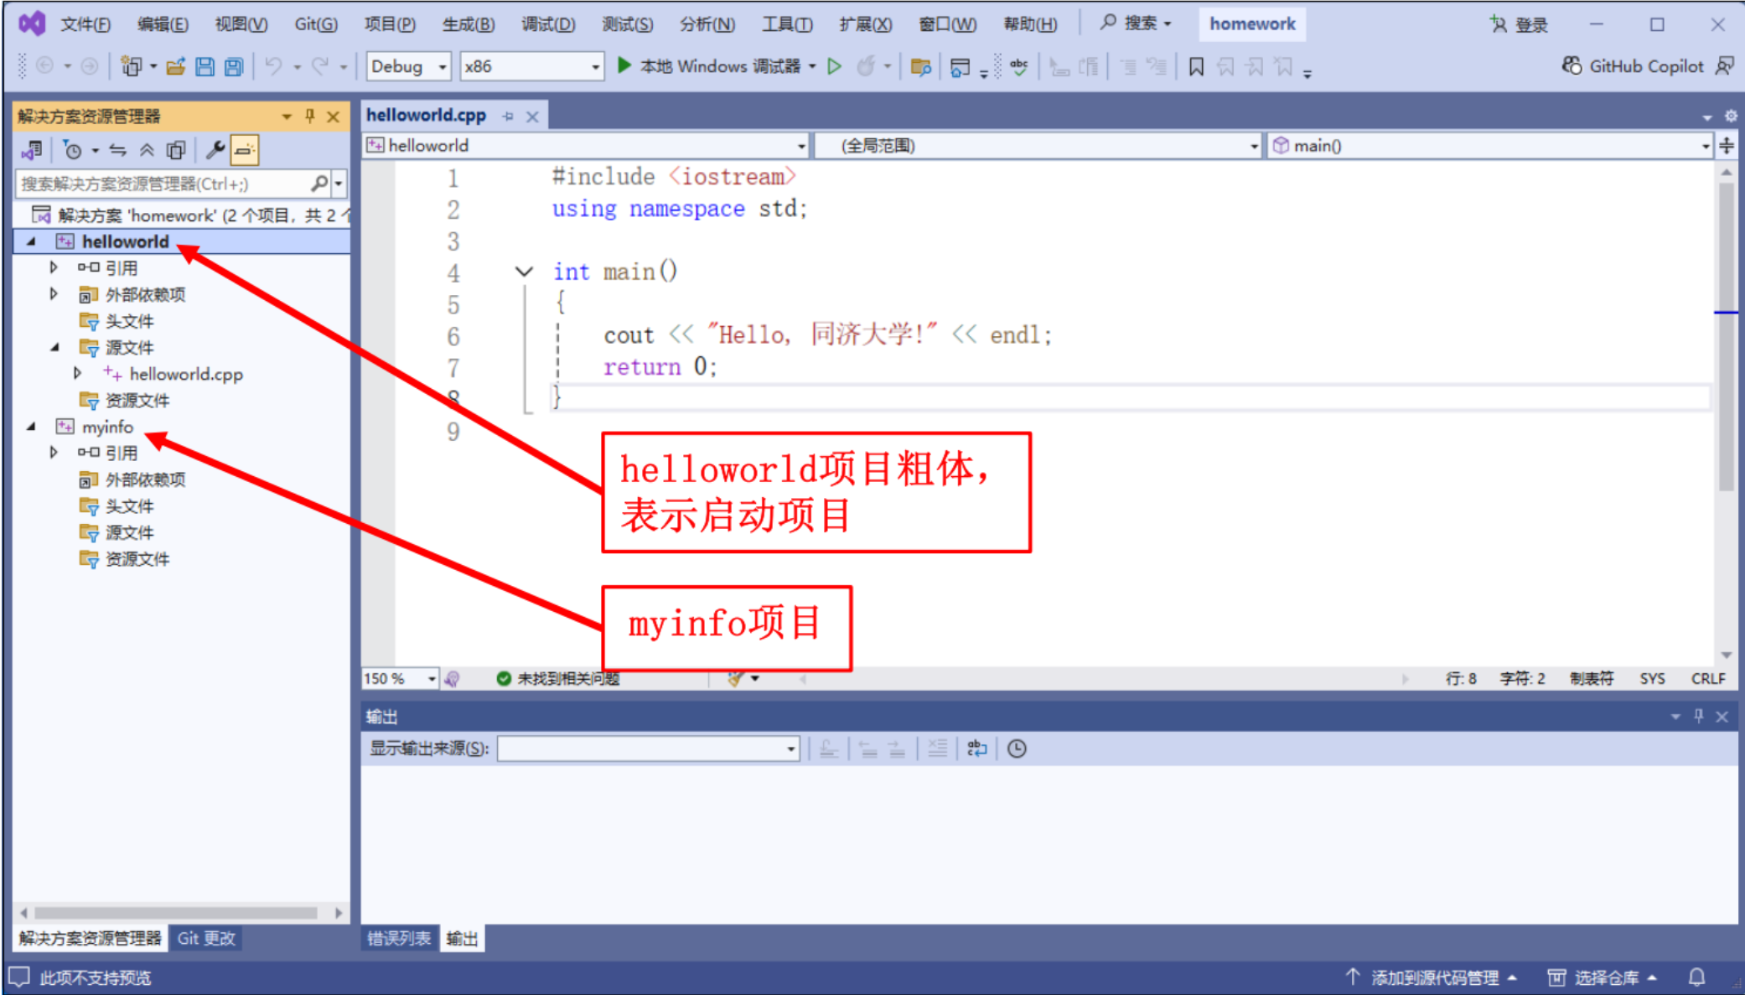Click the Open File folder icon
This screenshot has height=995, width=1745.
(175, 66)
